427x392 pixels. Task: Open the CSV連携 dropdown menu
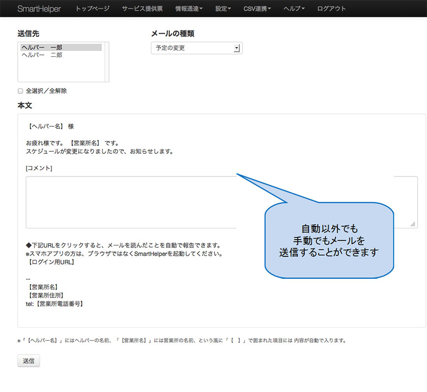pos(257,9)
